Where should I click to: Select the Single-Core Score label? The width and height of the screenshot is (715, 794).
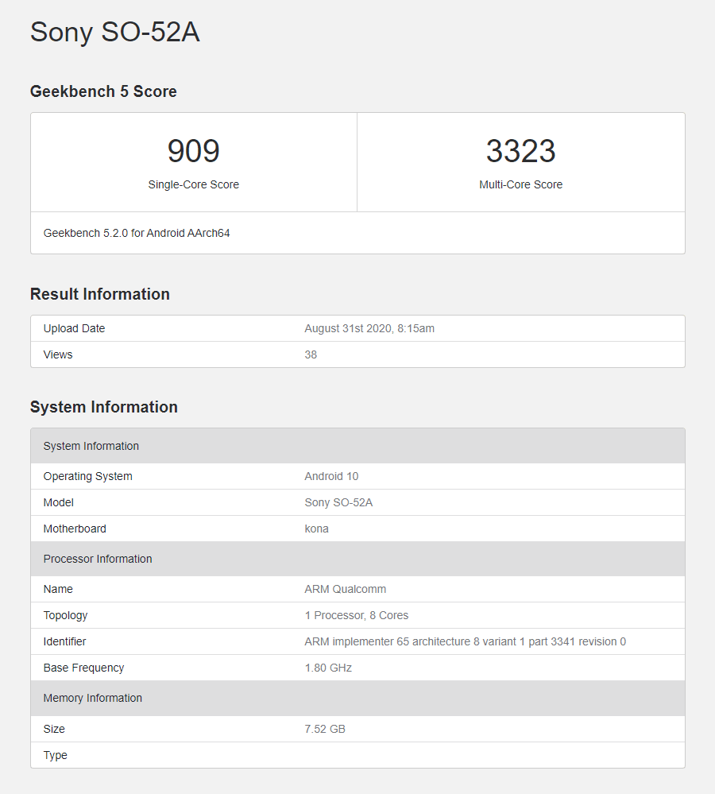193,184
